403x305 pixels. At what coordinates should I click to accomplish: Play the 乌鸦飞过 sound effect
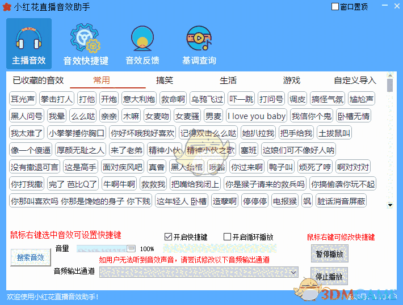point(207,99)
